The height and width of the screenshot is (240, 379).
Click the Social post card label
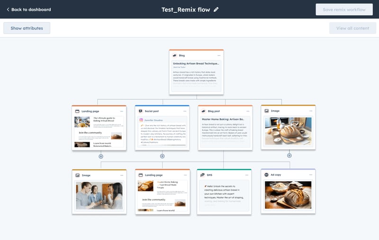tap(152, 111)
